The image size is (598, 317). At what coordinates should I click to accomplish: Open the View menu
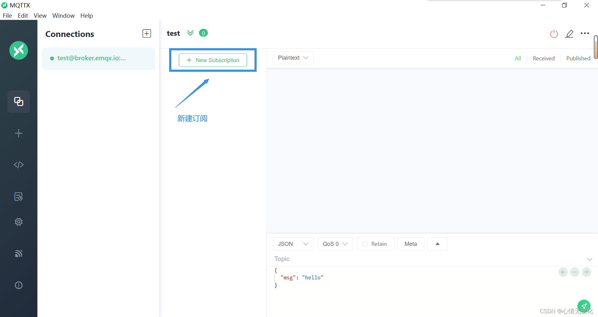click(x=40, y=16)
